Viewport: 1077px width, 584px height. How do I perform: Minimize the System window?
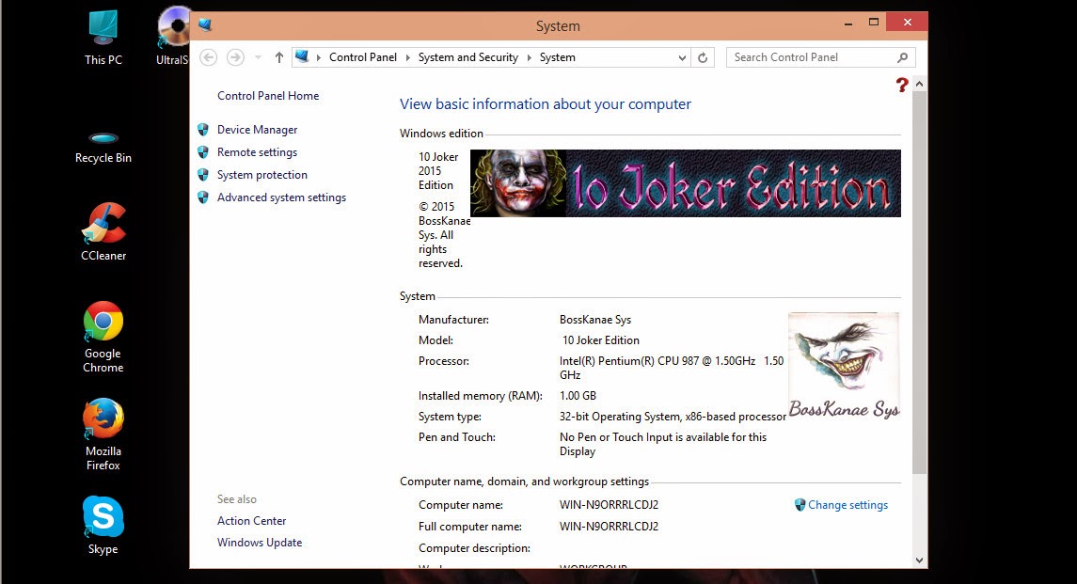848,23
